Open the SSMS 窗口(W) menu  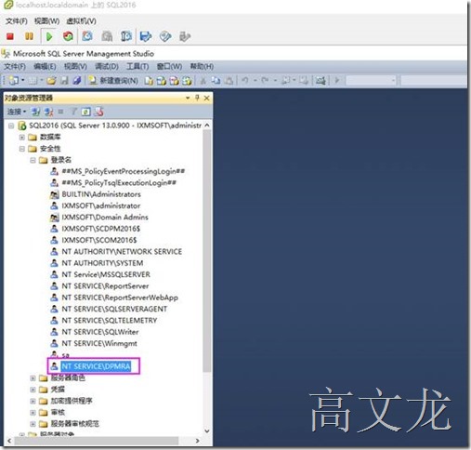pos(169,66)
